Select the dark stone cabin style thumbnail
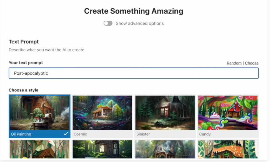 102,149
